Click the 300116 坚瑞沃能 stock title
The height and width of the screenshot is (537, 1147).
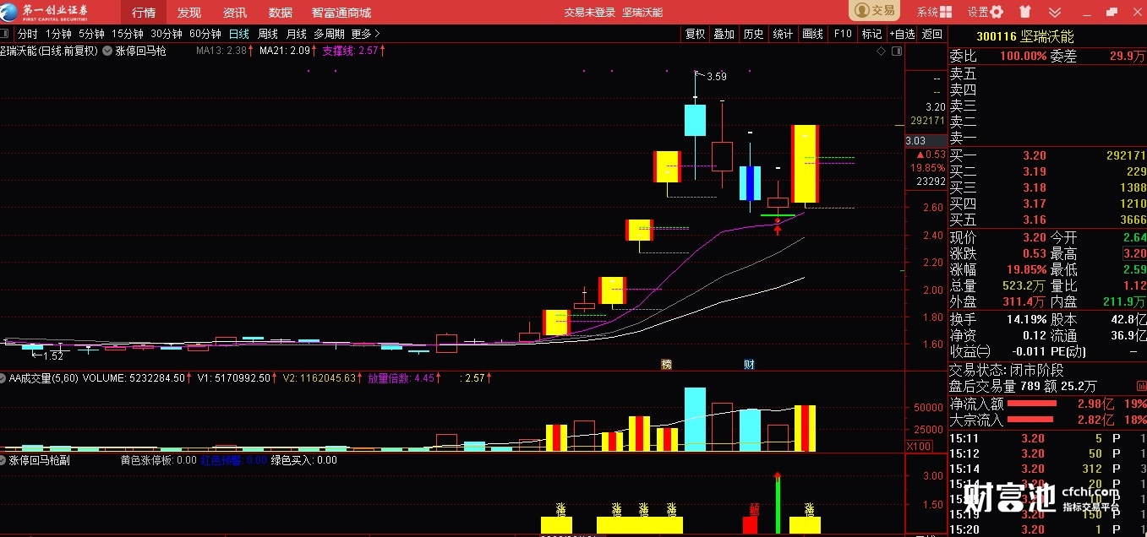tap(1024, 36)
